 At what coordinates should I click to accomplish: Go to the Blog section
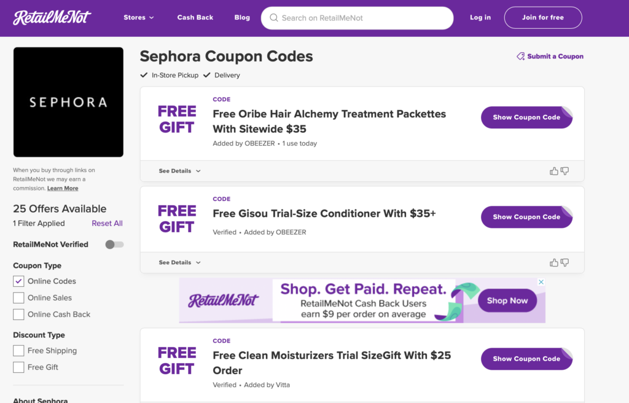242,17
